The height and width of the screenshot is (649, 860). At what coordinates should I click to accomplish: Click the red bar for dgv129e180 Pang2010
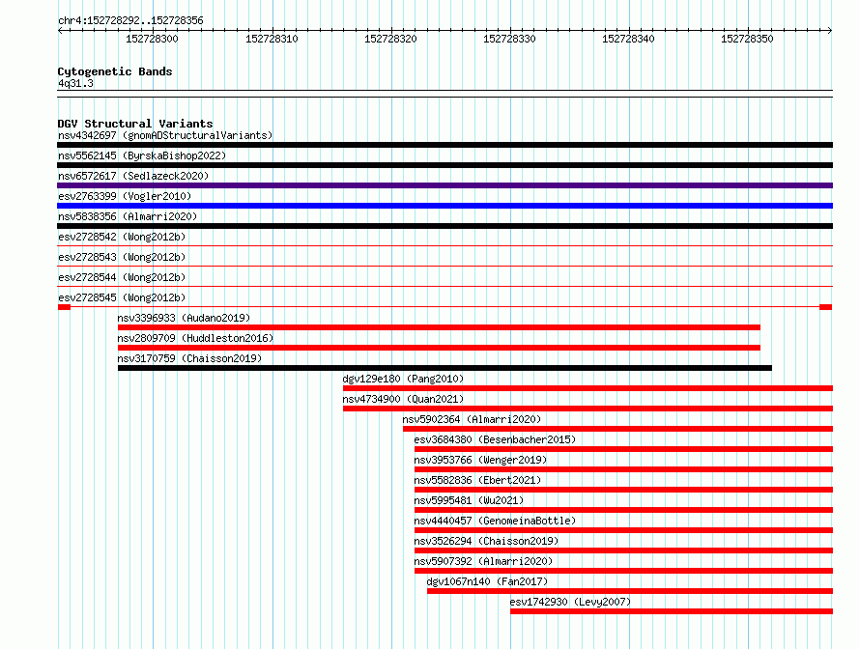click(588, 388)
